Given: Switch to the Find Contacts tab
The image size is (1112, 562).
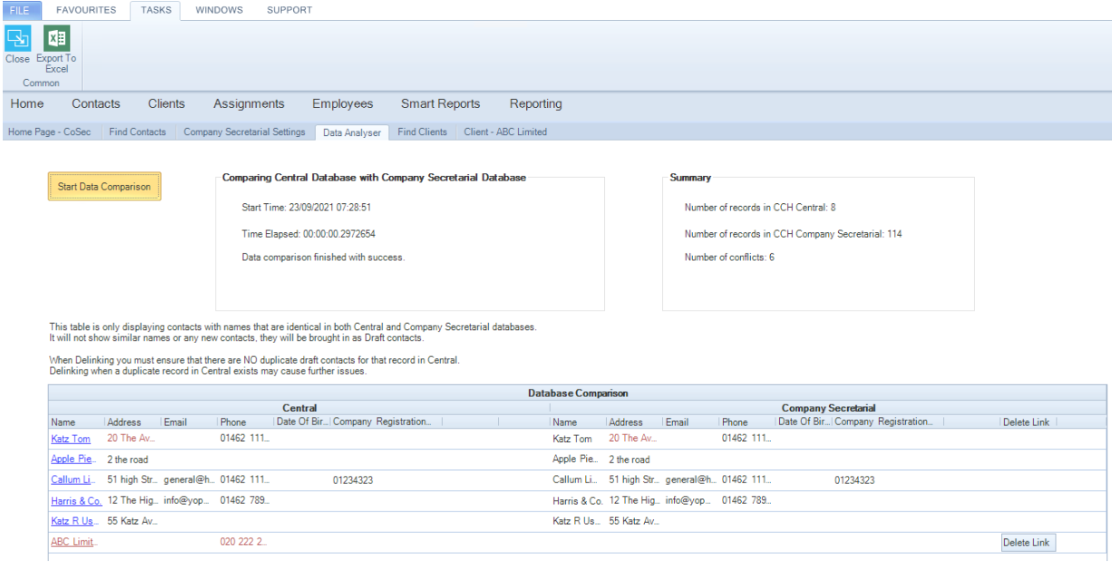Looking at the screenshot, I should 138,131.
